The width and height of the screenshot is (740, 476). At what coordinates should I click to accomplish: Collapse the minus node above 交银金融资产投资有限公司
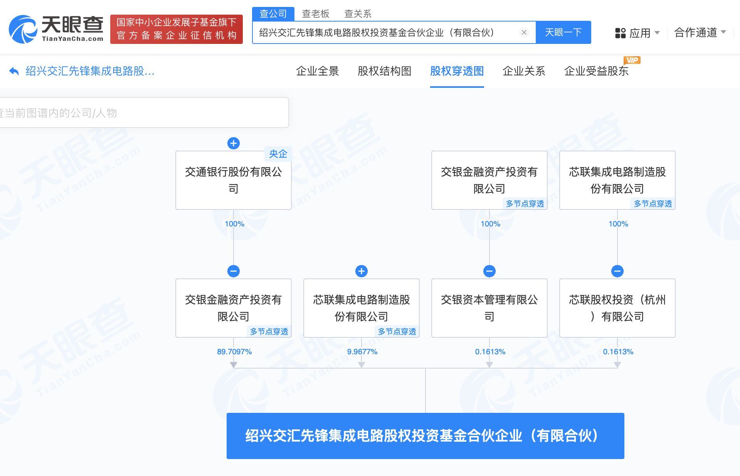[x=233, y=271]
